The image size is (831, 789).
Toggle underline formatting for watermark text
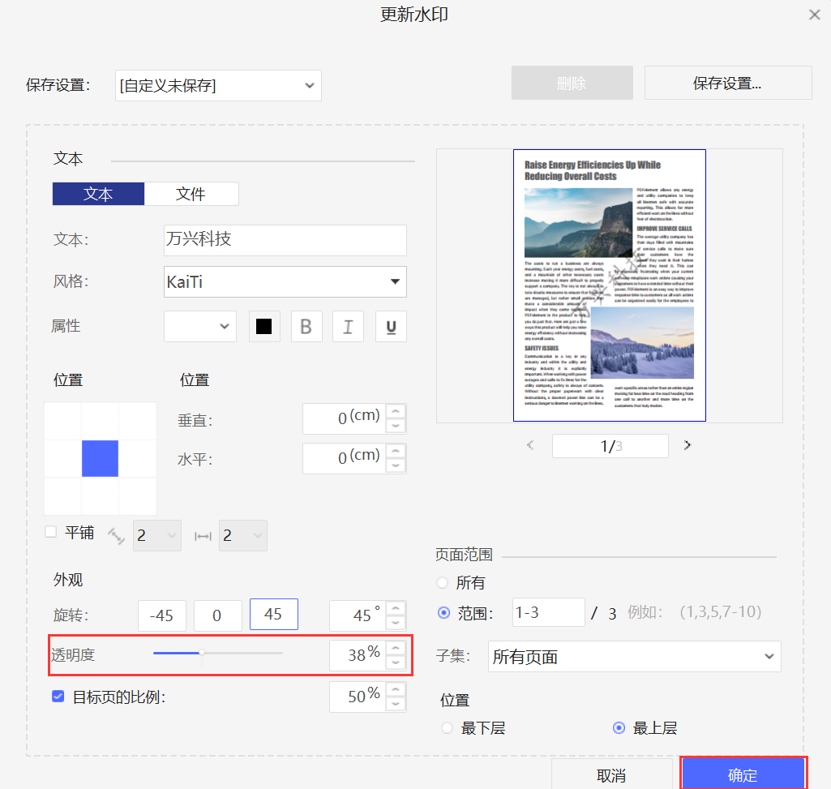391,326
